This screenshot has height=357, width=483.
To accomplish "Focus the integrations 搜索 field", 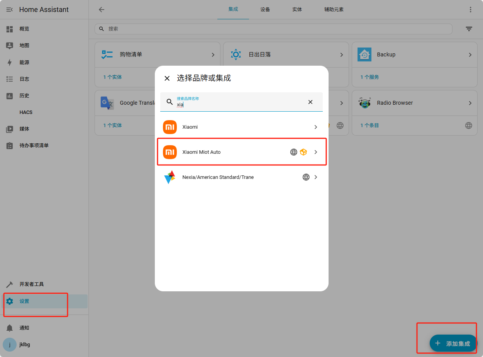I will click(273, 29).
